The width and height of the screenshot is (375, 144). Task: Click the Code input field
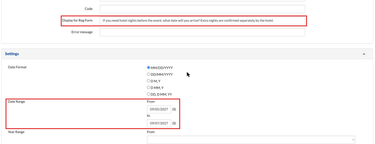(202, 9)
